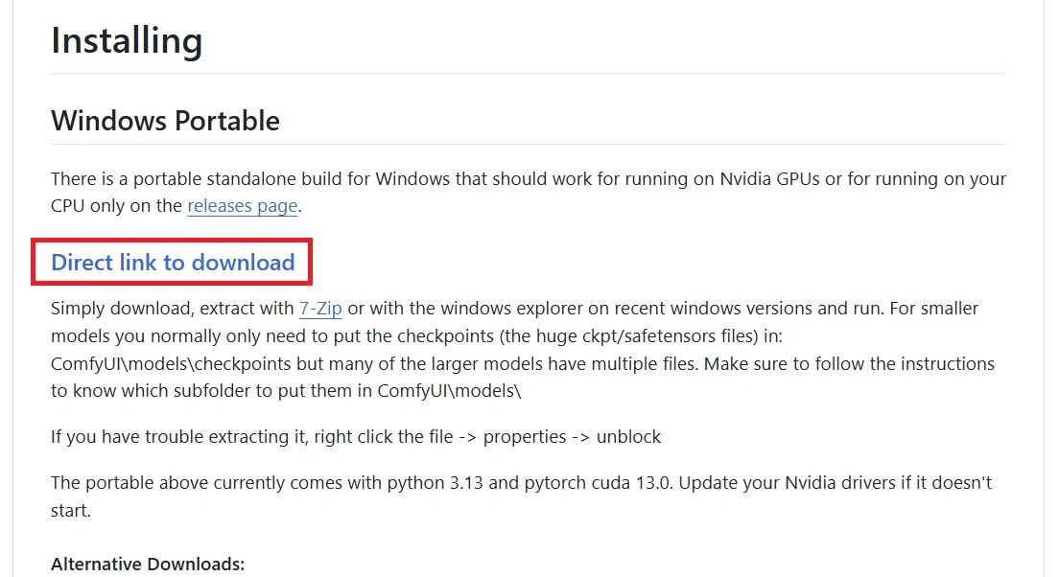Select the Windows Portable heading
The image size is (1059, 577).
click(165, 121)
